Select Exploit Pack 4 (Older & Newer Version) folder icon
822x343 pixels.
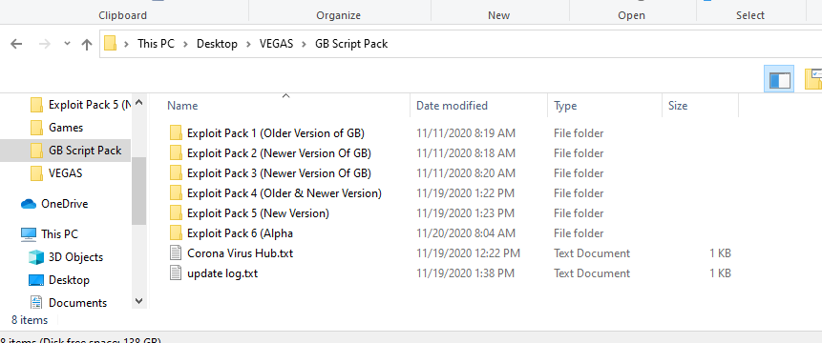[x=176, y=192]
